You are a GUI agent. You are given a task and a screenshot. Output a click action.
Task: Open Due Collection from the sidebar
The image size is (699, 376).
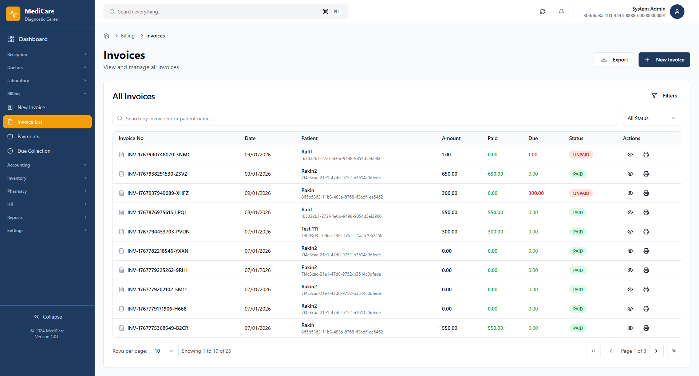[x=34, y=151]
